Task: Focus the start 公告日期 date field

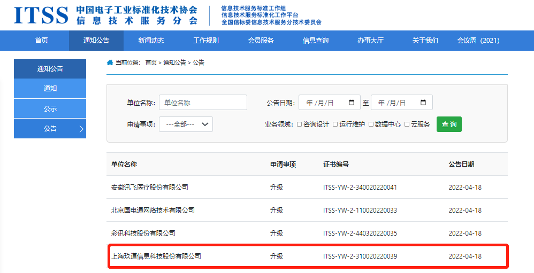Action: click(x=329, y=103)
